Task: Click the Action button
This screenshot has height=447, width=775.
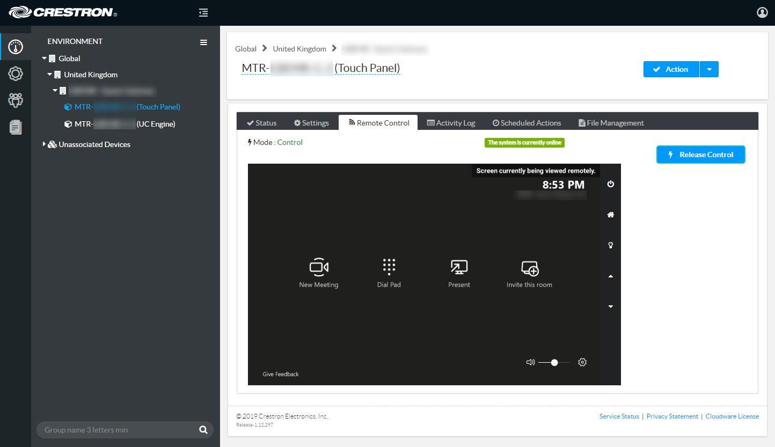Action: (671, 69)
